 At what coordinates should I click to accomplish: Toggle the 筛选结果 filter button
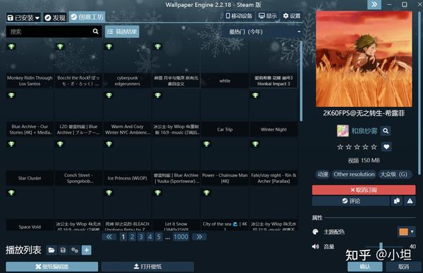(x=122, y=32)
